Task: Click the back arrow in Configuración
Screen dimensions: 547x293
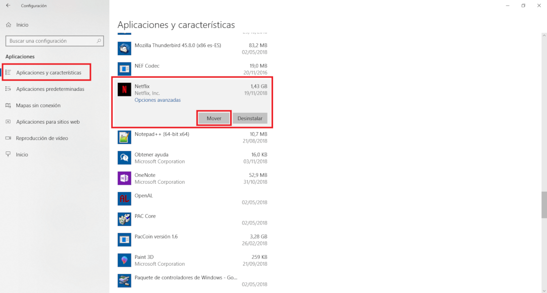Action: coord(8,5)
